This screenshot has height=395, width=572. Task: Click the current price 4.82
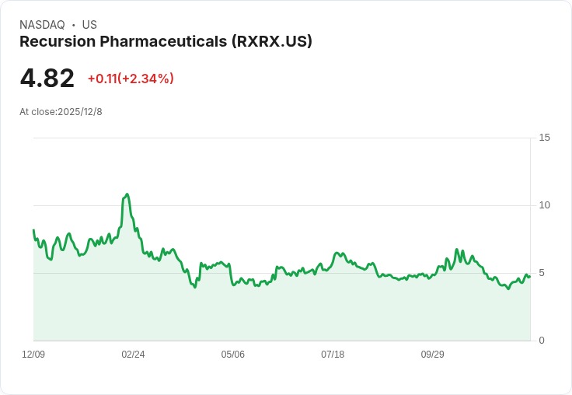pyautogui.click(x=47, y=78)
